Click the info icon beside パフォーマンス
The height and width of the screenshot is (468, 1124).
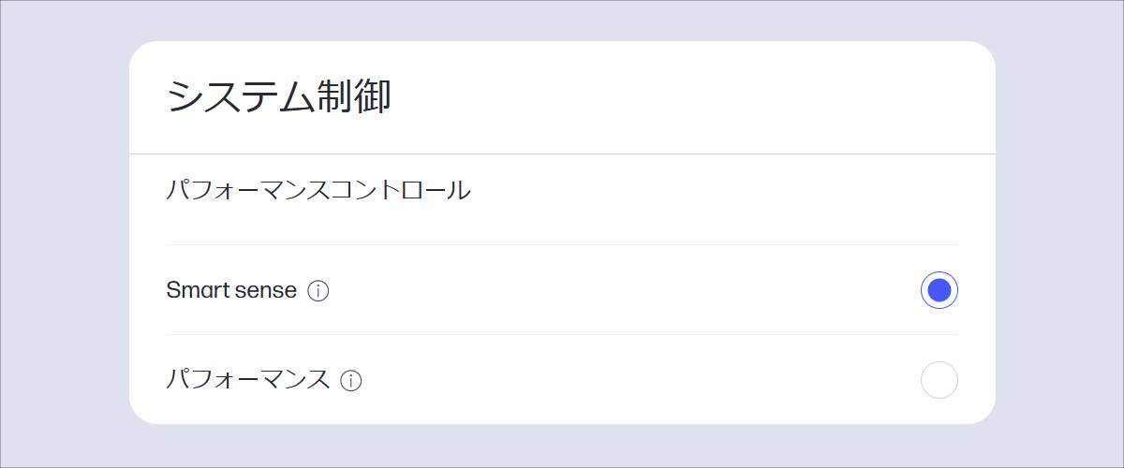(x=351, y=381)
